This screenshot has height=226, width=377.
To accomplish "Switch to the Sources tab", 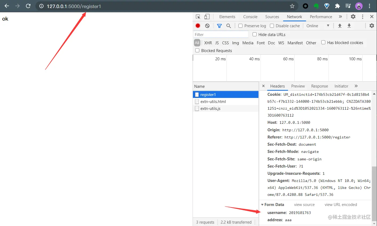I will (272, 17).
